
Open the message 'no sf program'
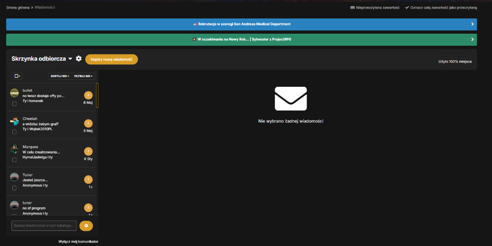pyautogui.click(x=34, y=208)
